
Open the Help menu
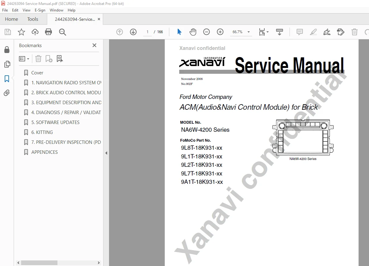tap(71, 10)
